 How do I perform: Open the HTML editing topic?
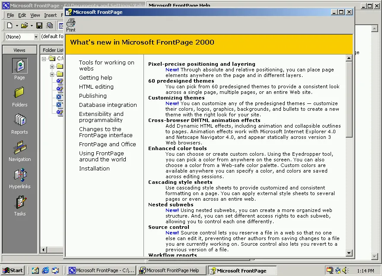[x=96, y=87]
